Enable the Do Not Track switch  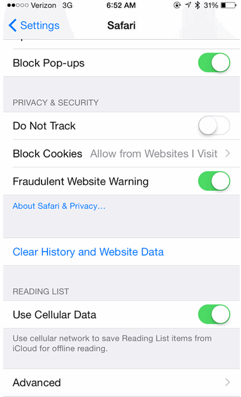214,126
